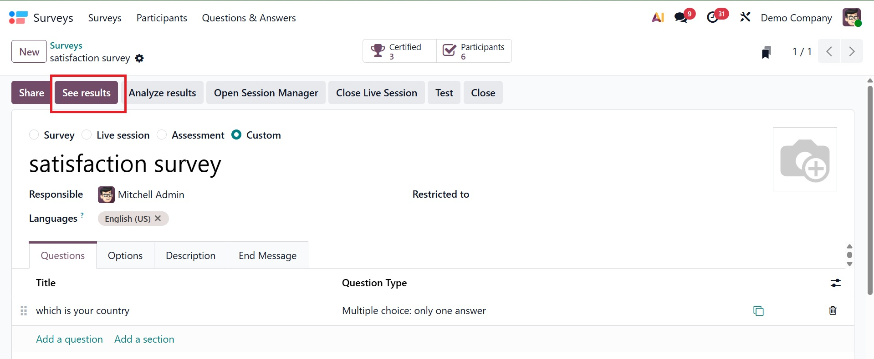Viewport: 874px width, 359px height.
Task: Open the activities clock icon
Action: [x=712, y=18]
